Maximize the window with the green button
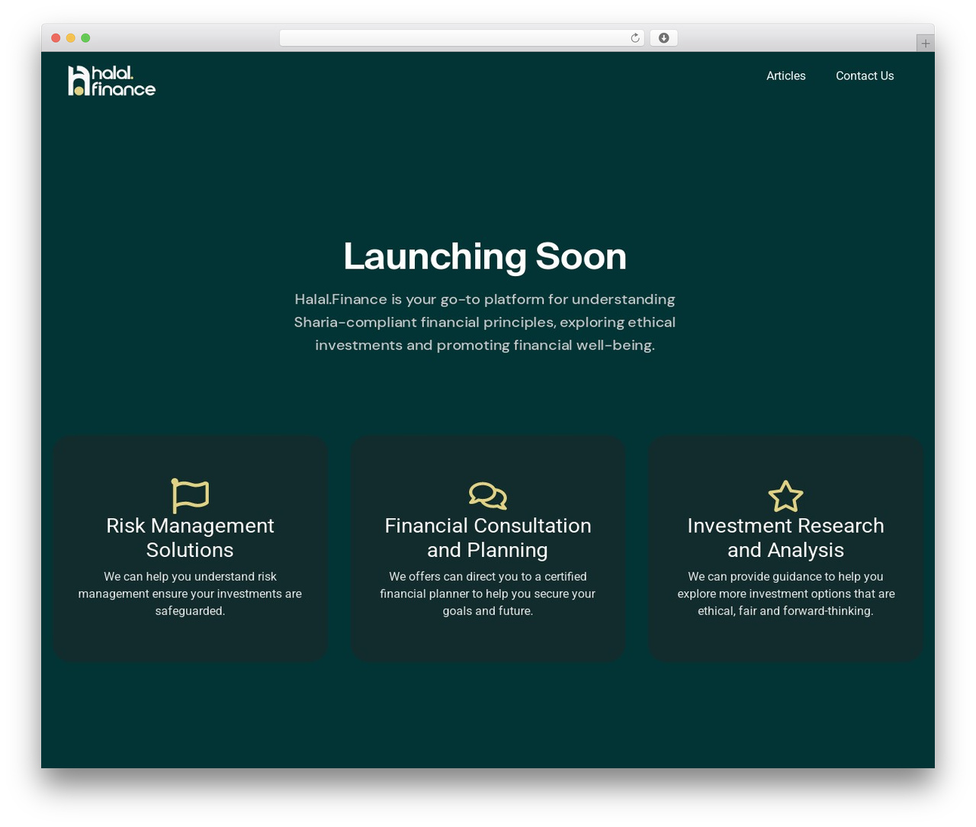976x827 pixels. point(85,38)
